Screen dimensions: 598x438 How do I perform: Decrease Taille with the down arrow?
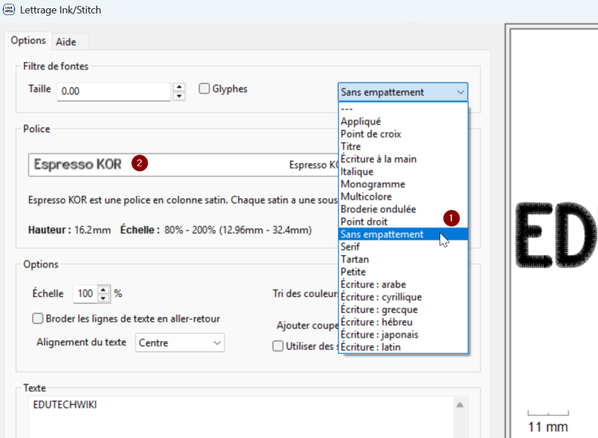179,96
